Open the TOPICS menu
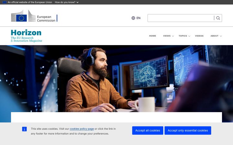Image resolution: width=233 pixels, height=145 pixels. pyautogui.click(x=183, y=36)
